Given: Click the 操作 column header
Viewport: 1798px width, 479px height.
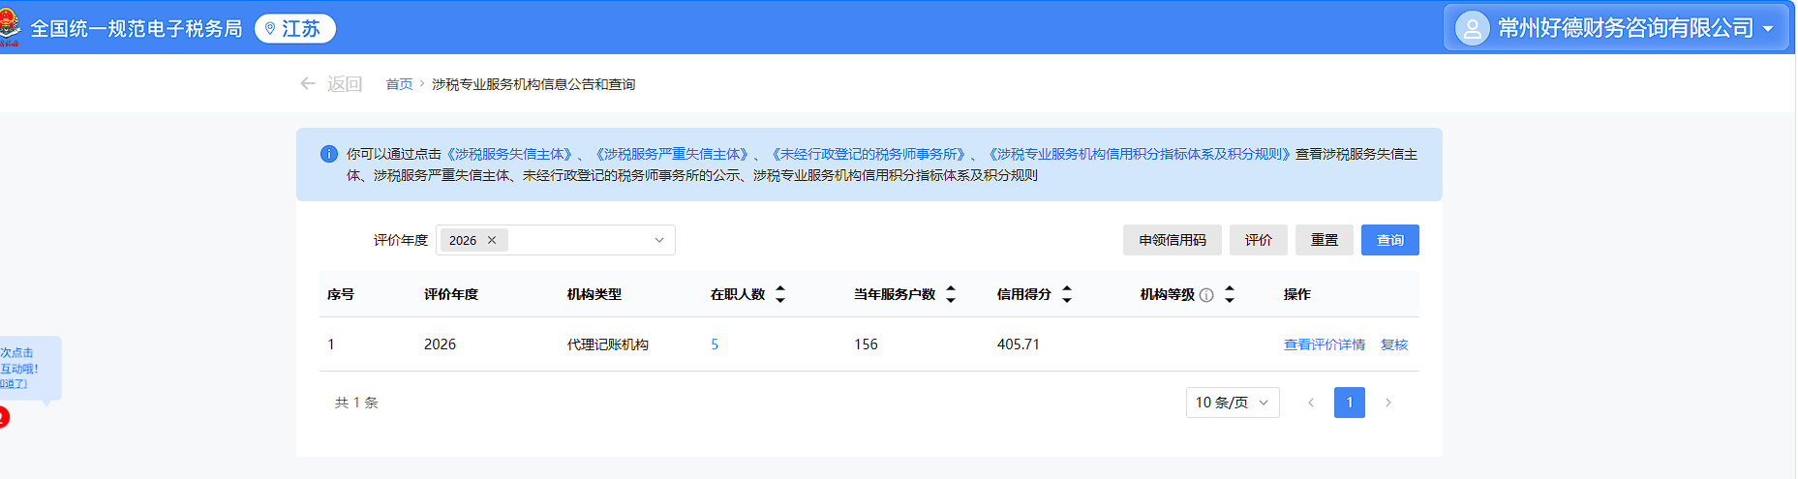Looking at the screenshot, I should point(1297,294).
